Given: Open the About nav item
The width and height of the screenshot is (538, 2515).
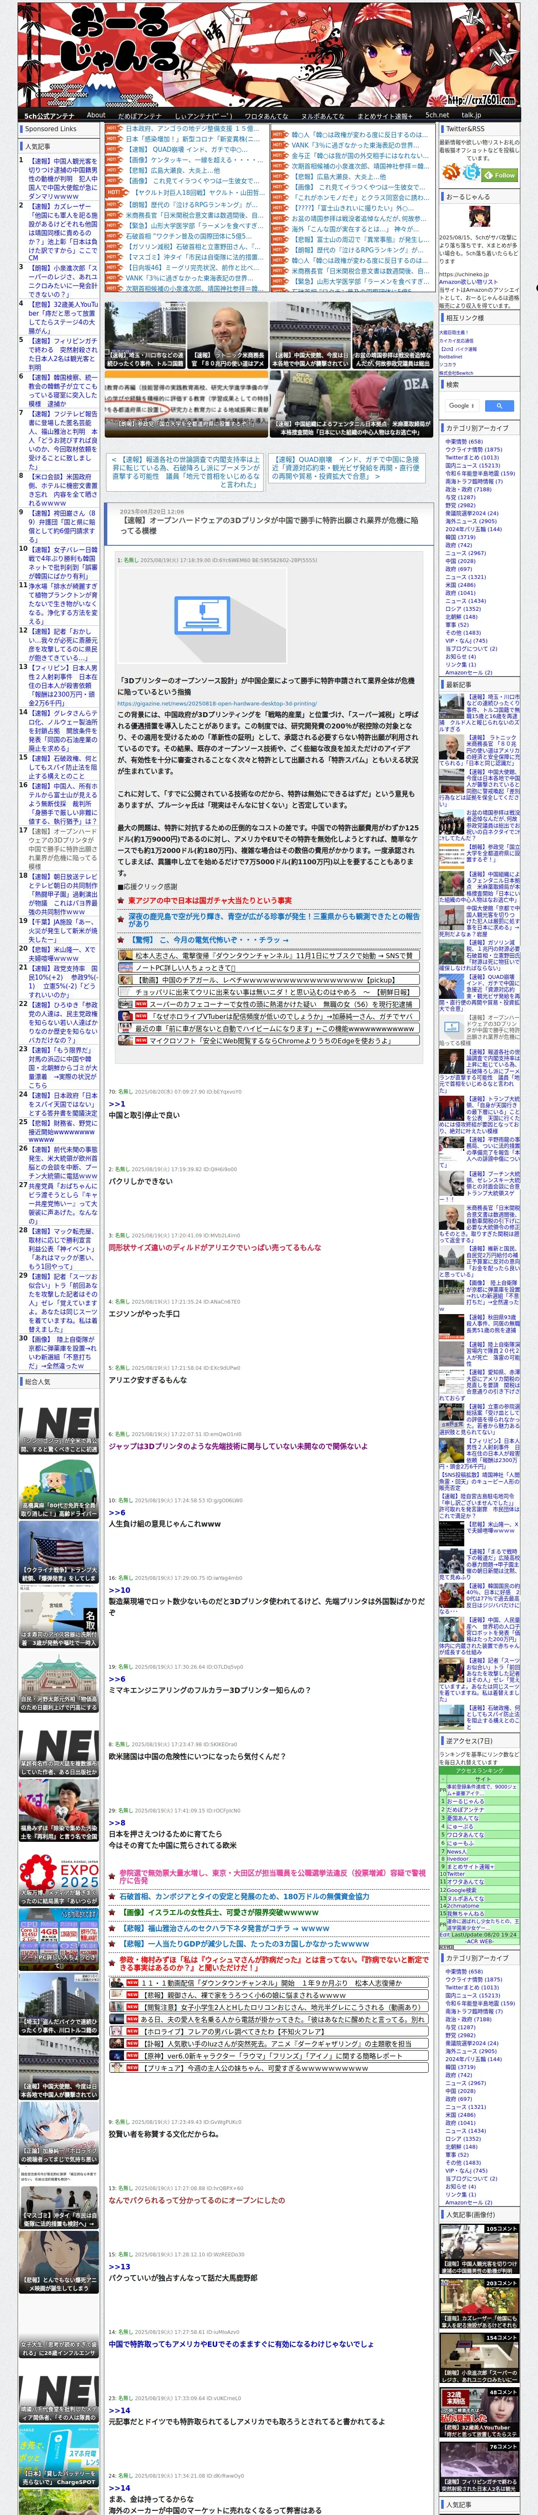Looking at the screenshot, I should click(96, 114).
